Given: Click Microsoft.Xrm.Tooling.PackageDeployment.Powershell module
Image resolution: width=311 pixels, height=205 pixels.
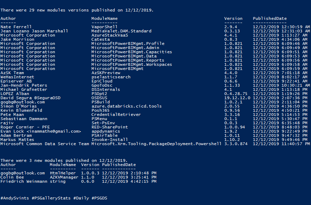Looking at the screenshot, I should click(156, 144).
